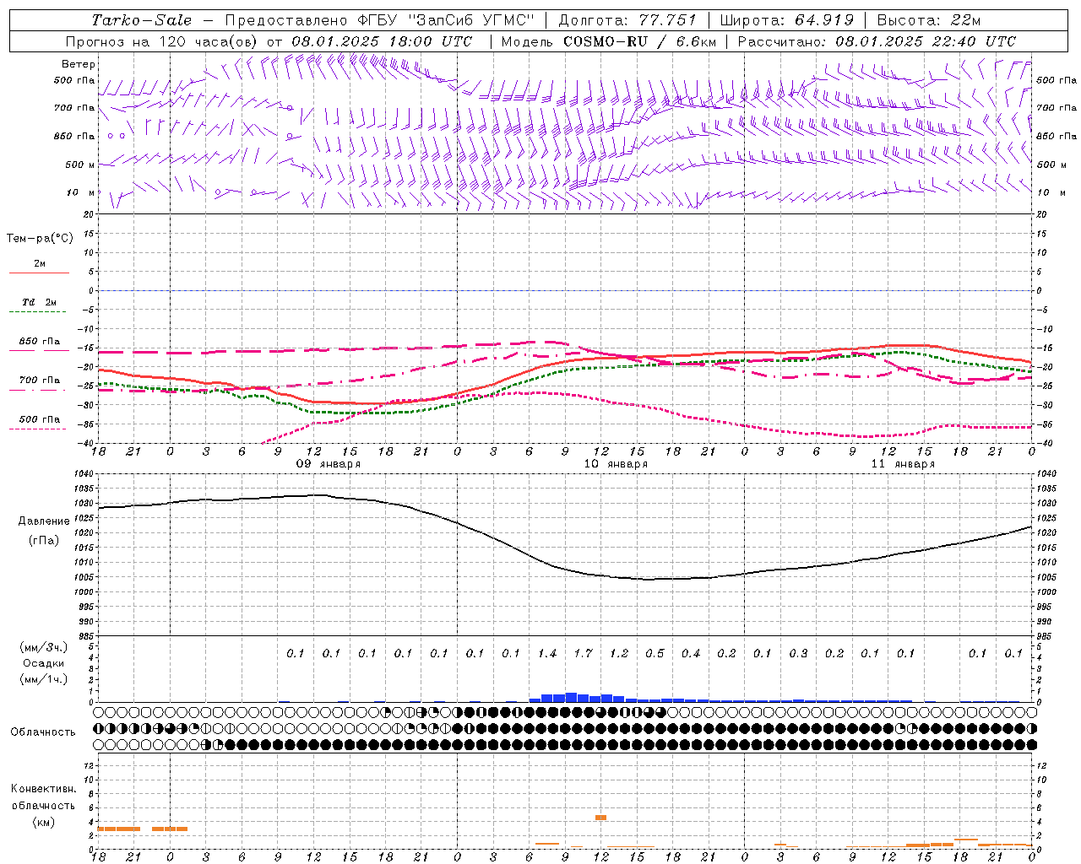1081x864 pixels.
Task: Select the 'Долгота: 77.751' header field
Action: coord(627,20)
